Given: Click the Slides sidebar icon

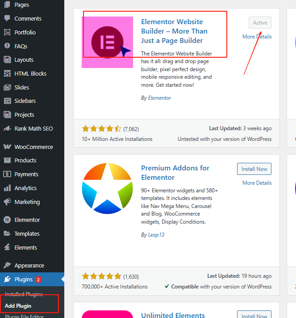Looking at the screenshot, I should point(7,87).
